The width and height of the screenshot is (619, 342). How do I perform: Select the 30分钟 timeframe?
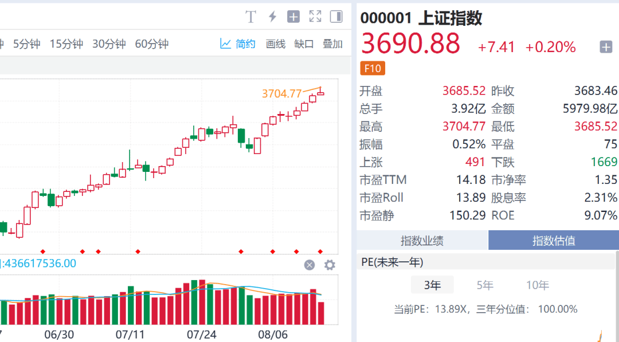109,44
